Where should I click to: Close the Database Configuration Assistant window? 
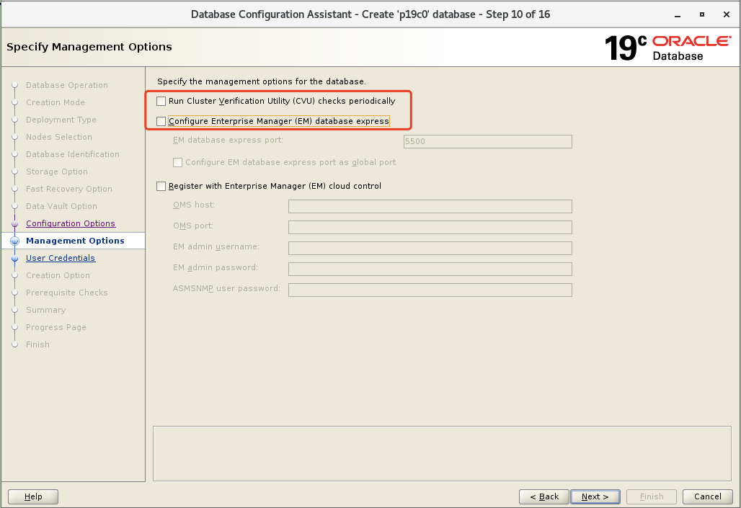[x=727, y=14]
